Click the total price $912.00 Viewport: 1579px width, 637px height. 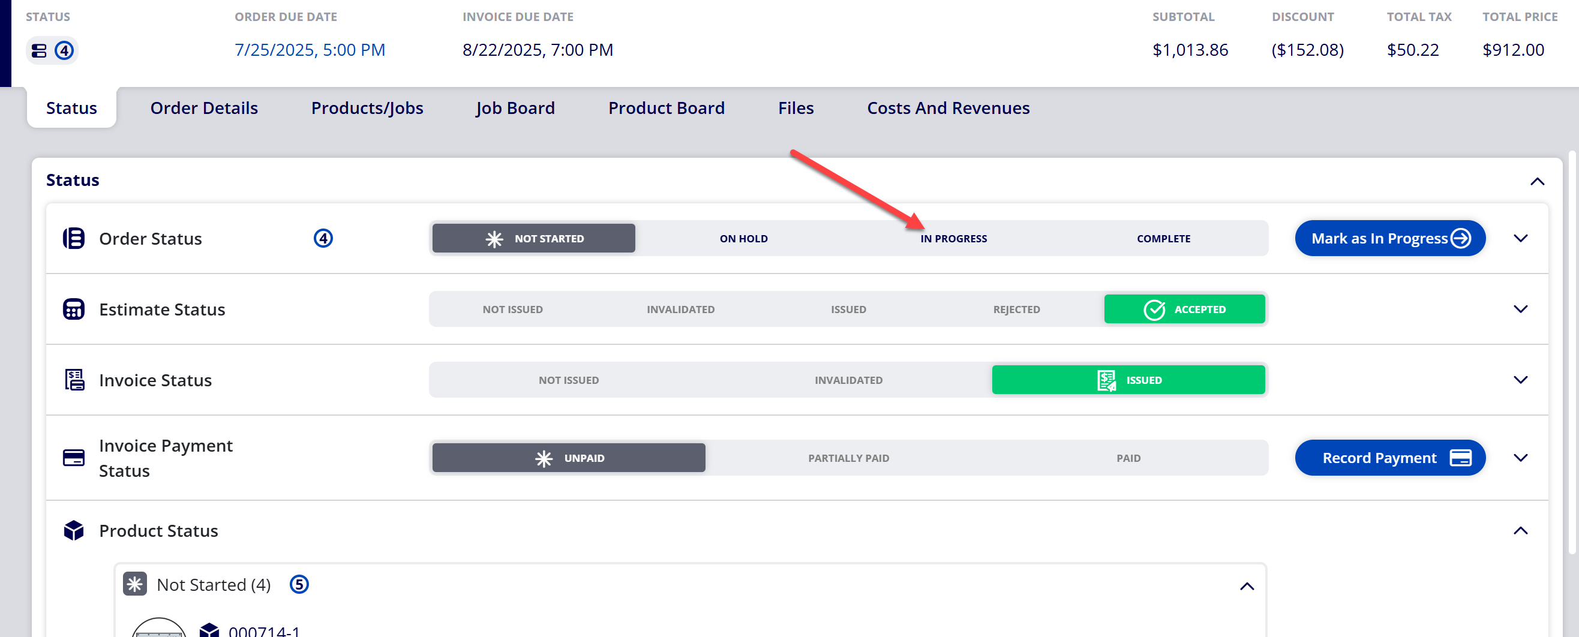(x=1513, y=50)
